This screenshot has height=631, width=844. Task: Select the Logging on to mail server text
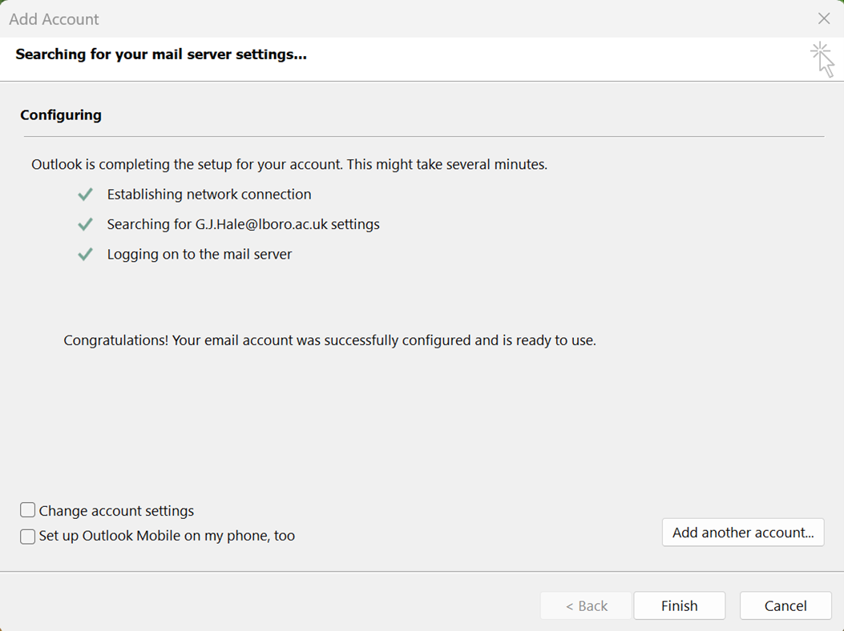pyautogui.click(x=199, y=255)
